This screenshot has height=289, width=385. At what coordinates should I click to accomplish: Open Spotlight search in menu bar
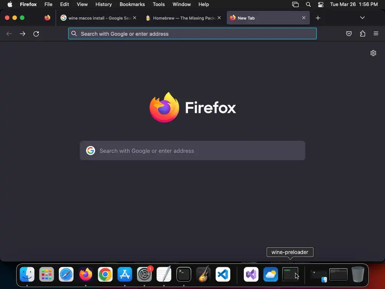coord(308,4)
